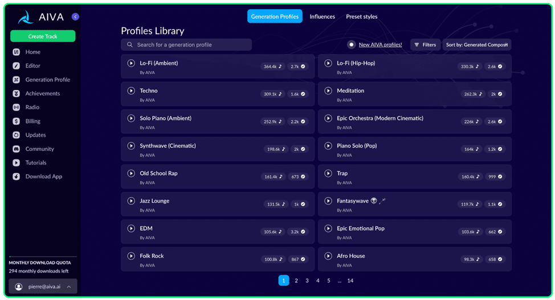Open the Sort by Generated Compositions dropdown
The width and height of the screenshot is (555, 300).
pos(477,44)
